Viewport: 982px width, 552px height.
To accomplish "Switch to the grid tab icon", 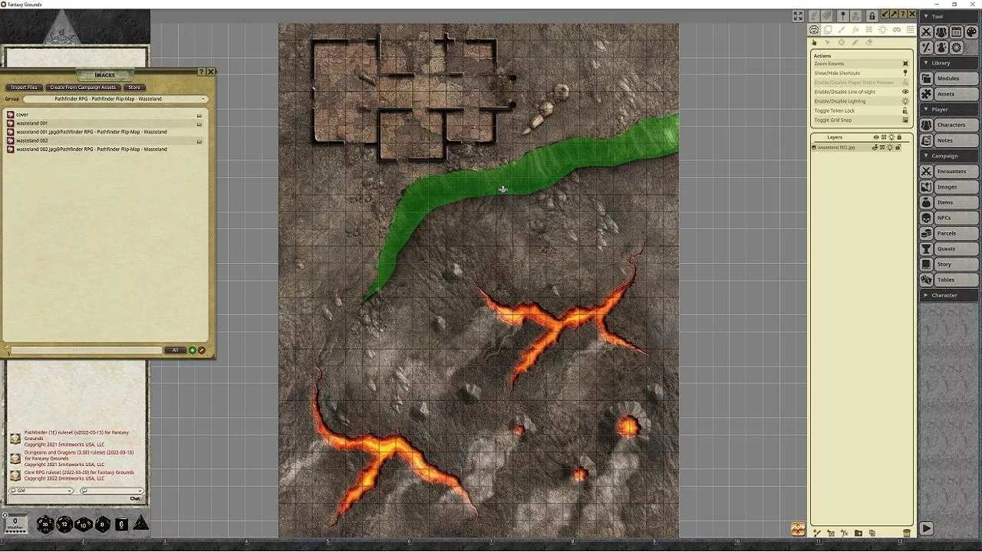I will click(x=911, y=30).
